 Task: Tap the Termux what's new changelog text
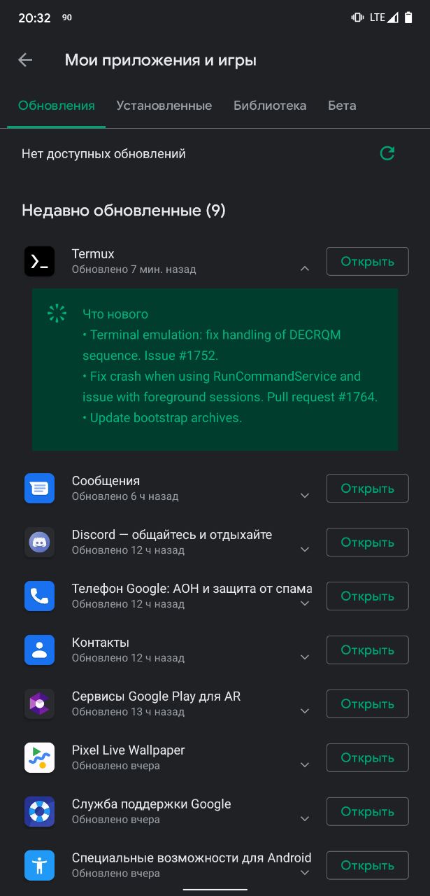230,366
